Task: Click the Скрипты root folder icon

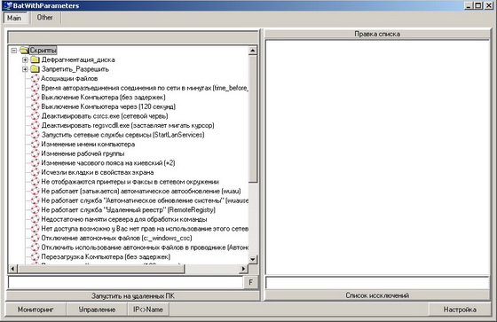Action: click(24, 50)
